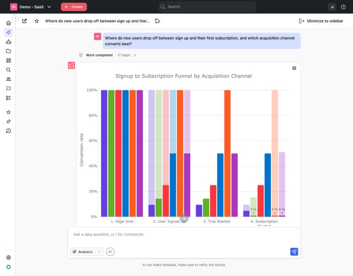Click the green status circle icon

[x=8, y=267]
